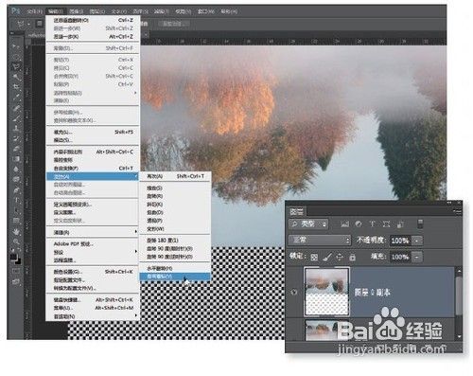
Task: Click the background color swatch
Action: (18, 261)
